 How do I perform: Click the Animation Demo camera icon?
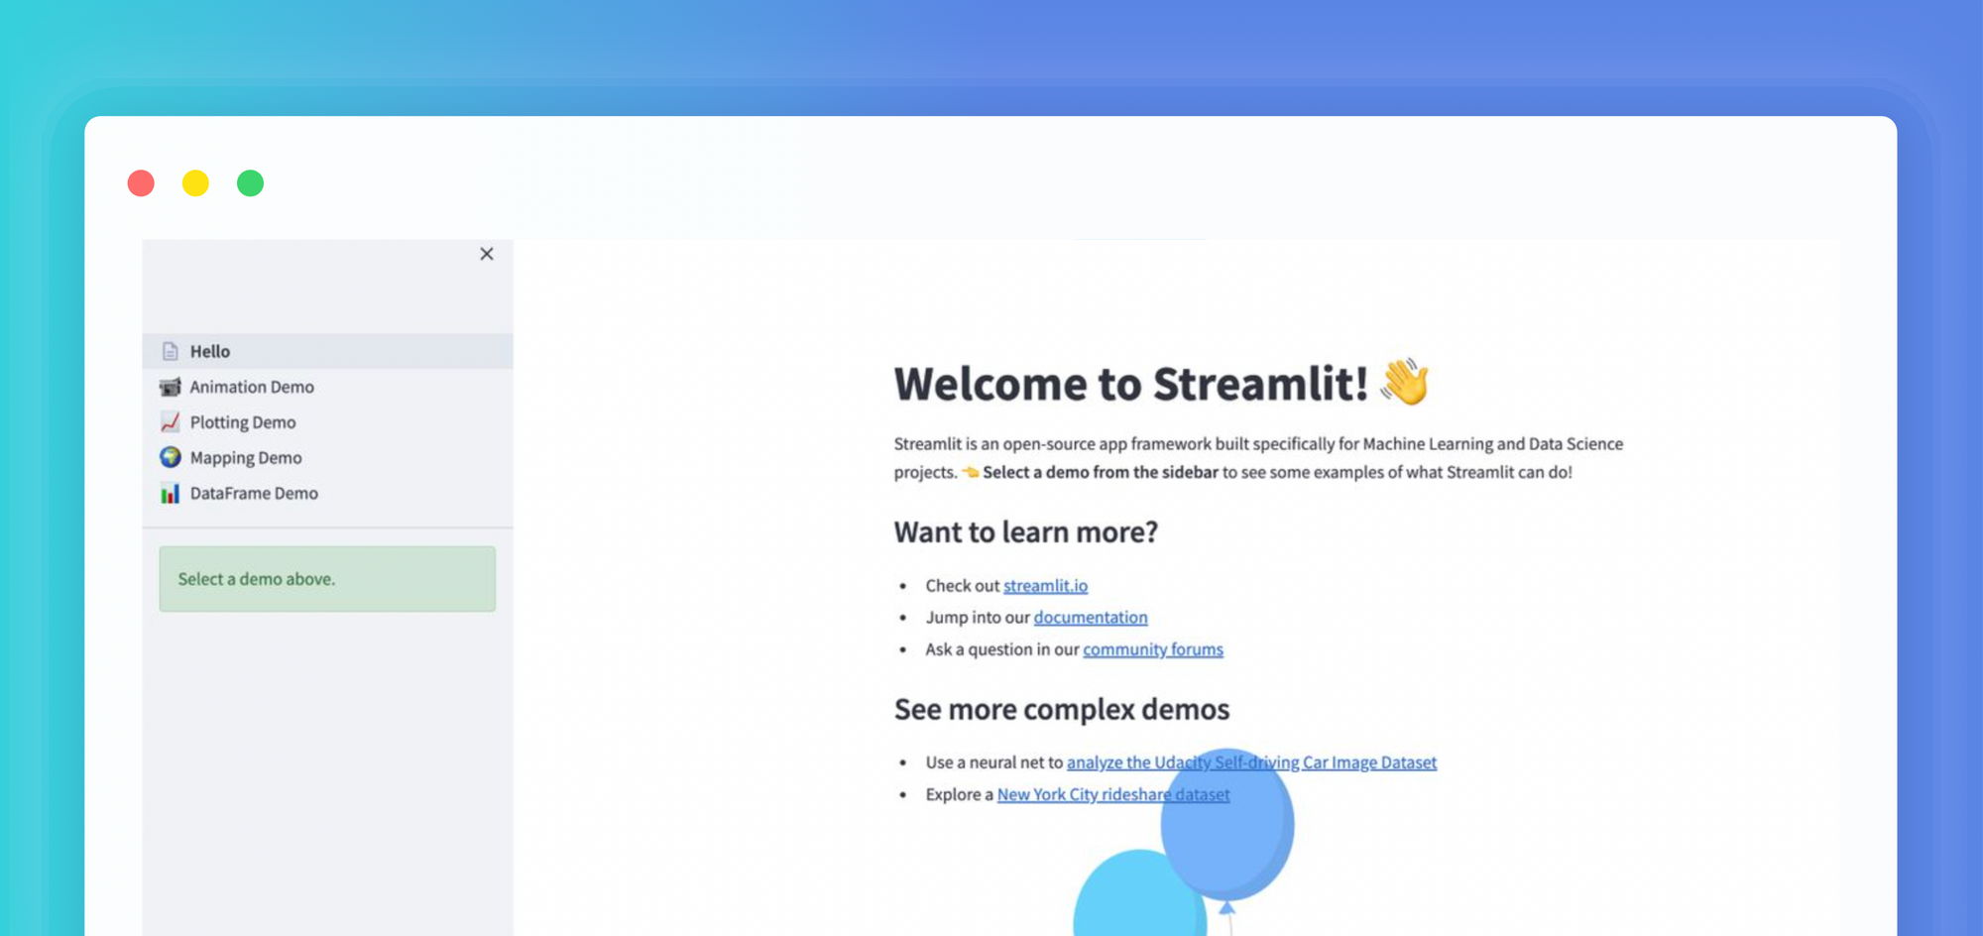(171, 387)
